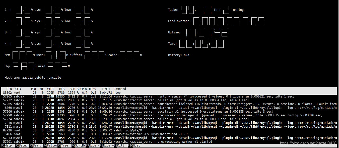Click the Uptime meter
The width and height of the screenshot is (339, 148).
[x=198, y=32]
